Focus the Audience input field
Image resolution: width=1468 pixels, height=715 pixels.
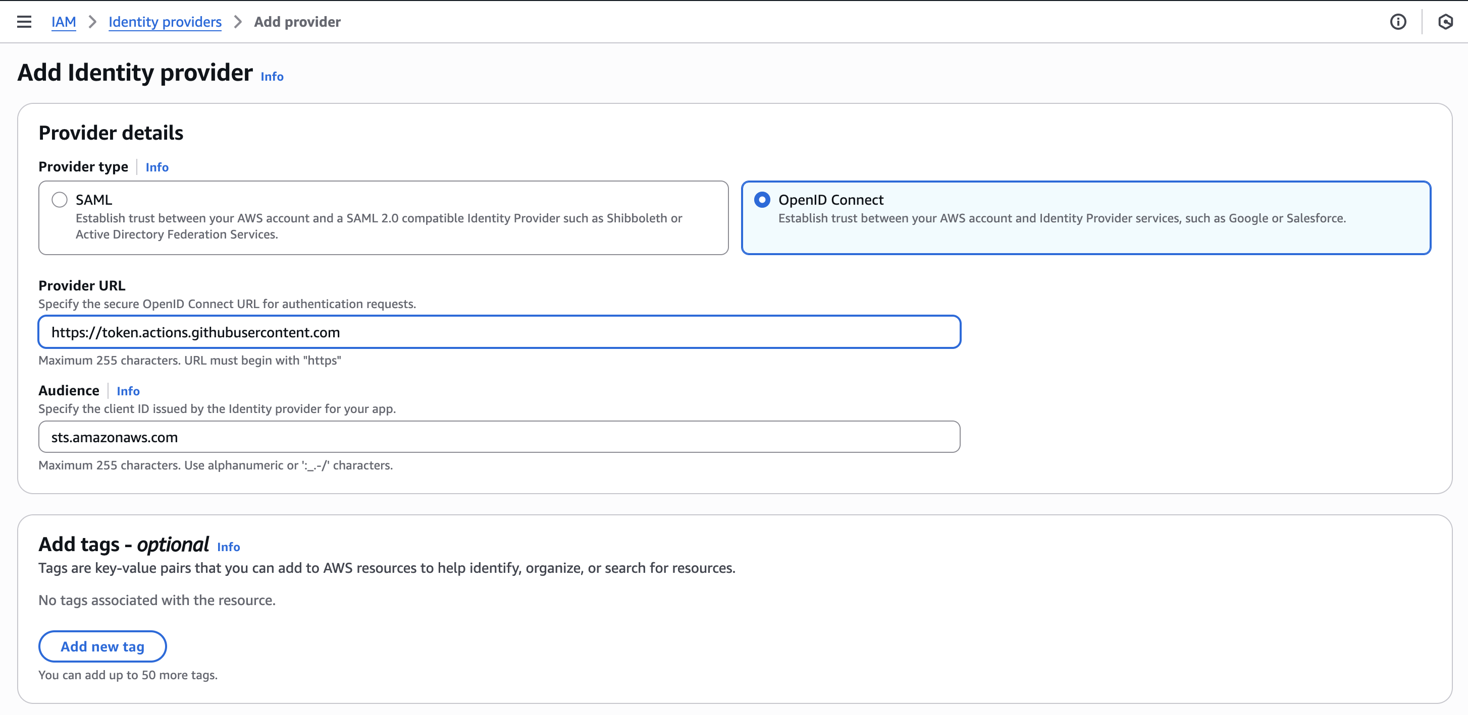499,437
